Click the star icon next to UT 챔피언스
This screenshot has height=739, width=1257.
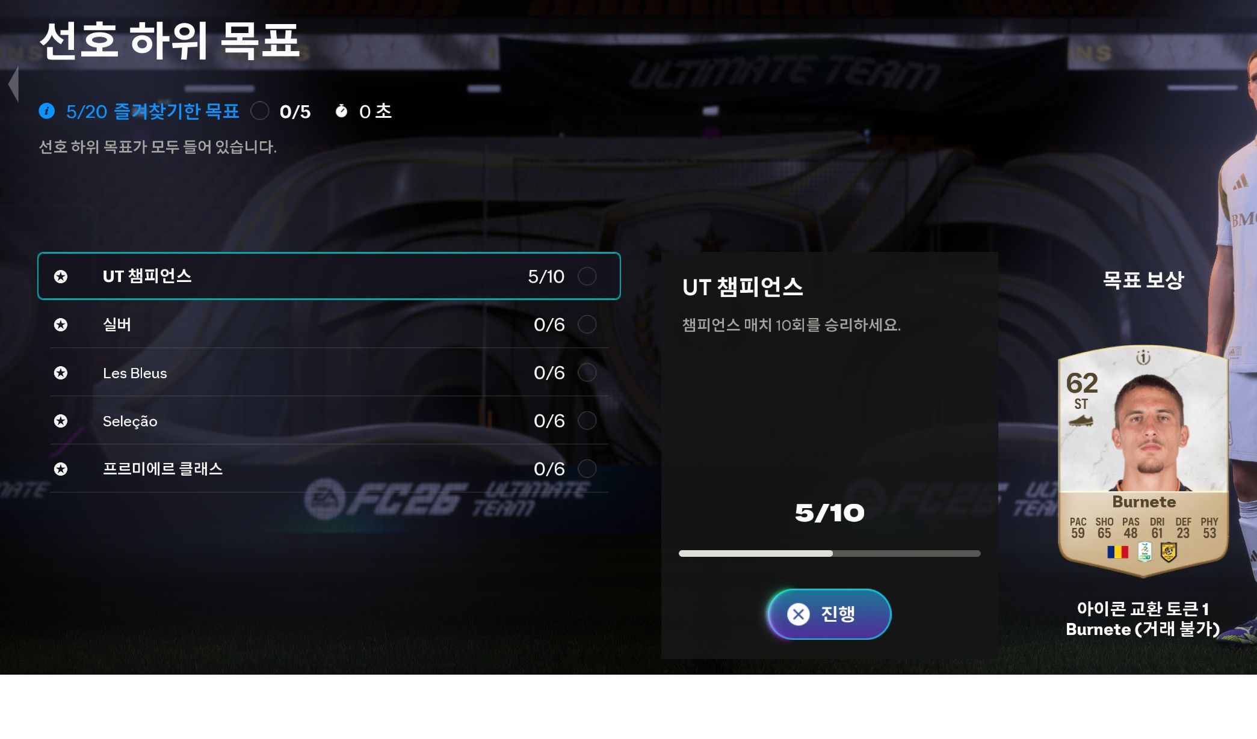61,277
